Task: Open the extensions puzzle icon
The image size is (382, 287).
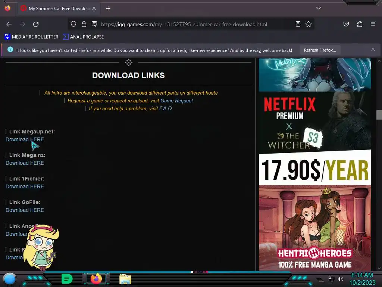Action: [x=360, y=24]
